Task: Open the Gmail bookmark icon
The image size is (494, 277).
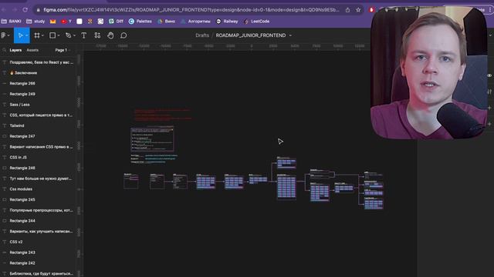Action: point(53,22)
